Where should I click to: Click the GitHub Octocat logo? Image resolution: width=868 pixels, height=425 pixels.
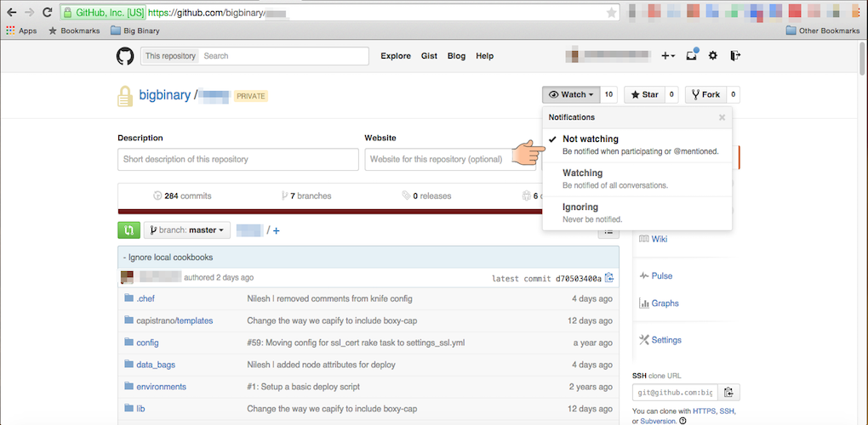coord(125,56)
